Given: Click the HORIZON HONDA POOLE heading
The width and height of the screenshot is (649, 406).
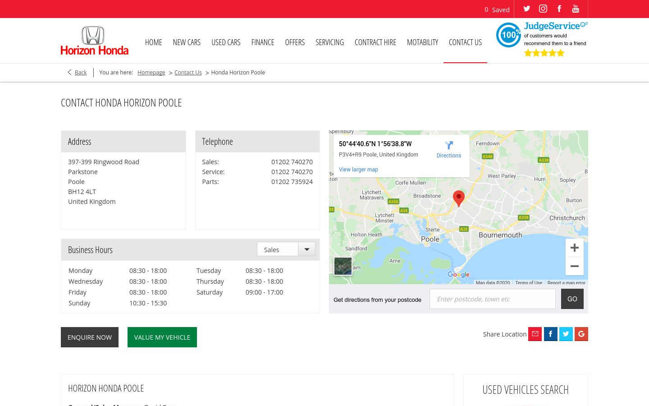Looking at the screenshot, I should (106, 388).
